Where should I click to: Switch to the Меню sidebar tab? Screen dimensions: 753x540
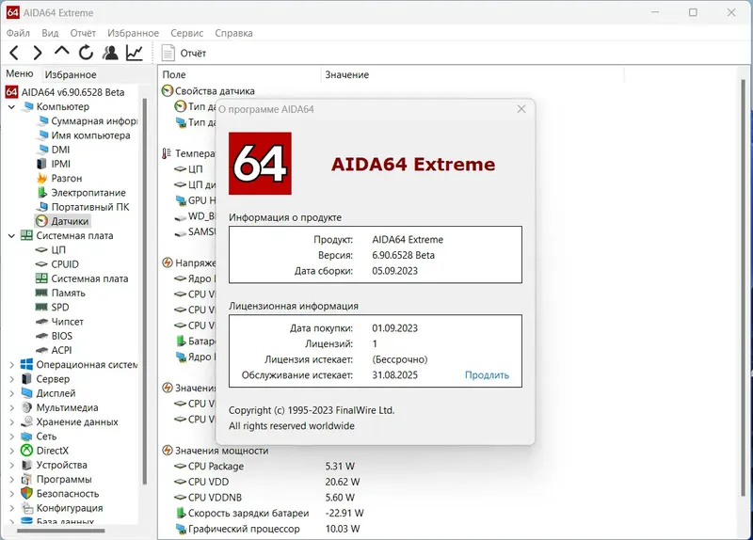[20, 73]
